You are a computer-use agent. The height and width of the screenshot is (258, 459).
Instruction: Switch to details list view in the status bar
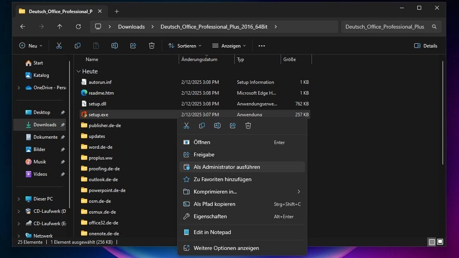pyautogui.click(x=432, y=242)
